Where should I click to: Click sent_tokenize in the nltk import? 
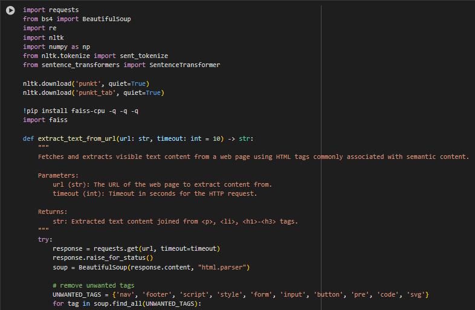[144, 56]
